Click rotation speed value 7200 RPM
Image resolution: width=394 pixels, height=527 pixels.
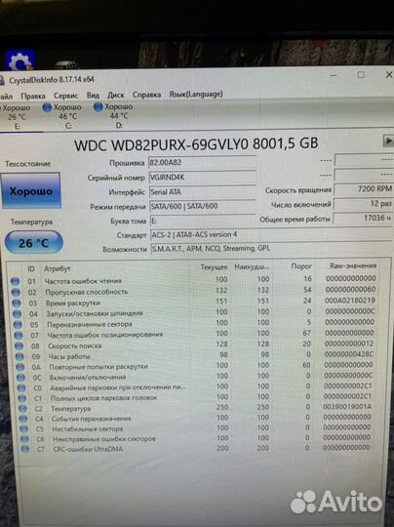(x=363, y=189)
